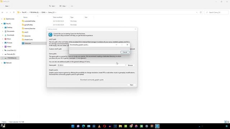Open Settings gear icon in taskbar
Screen dimensions: 230x129
point(147,126)
